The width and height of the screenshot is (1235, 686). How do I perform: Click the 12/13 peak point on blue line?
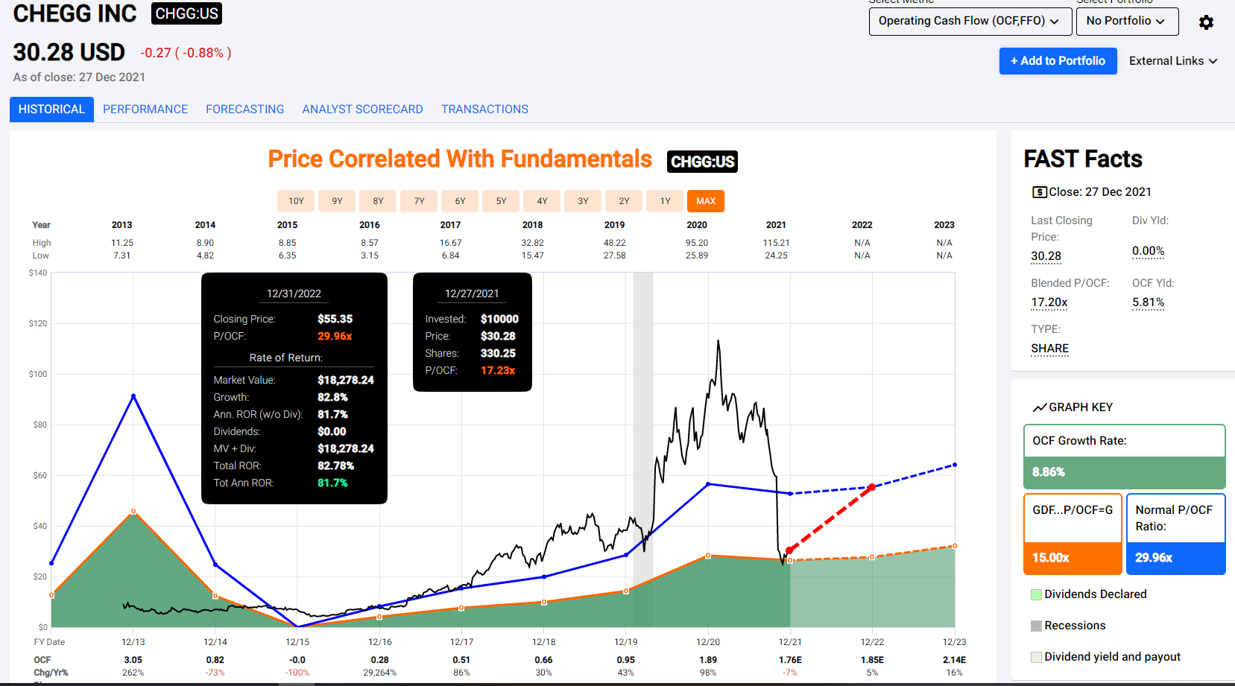tap(133, 396)
